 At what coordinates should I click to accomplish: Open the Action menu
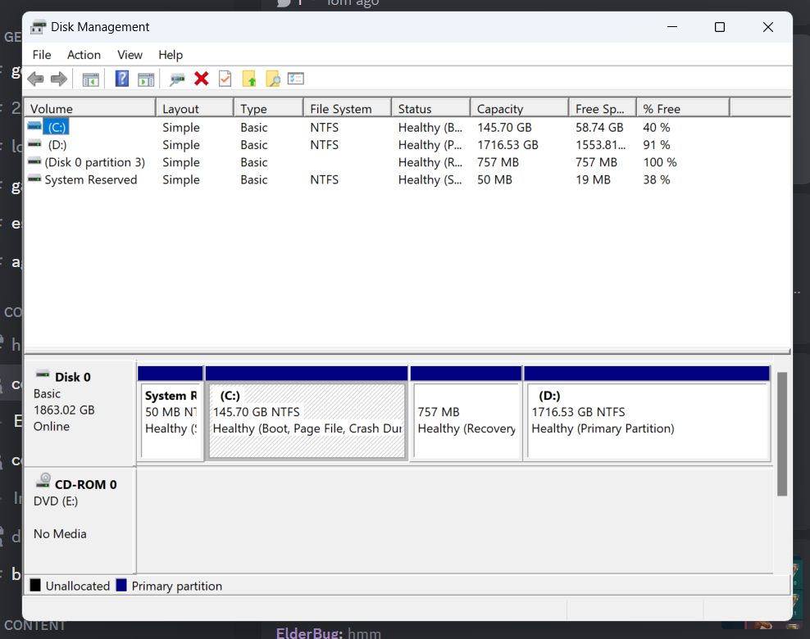pos(84,55)
